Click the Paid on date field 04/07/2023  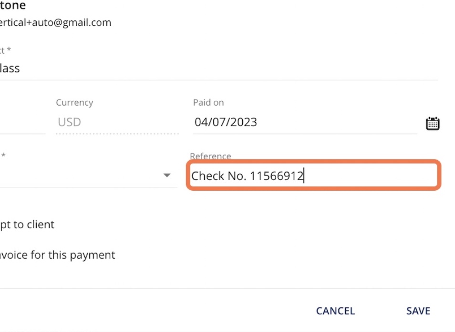click(226, 122)
